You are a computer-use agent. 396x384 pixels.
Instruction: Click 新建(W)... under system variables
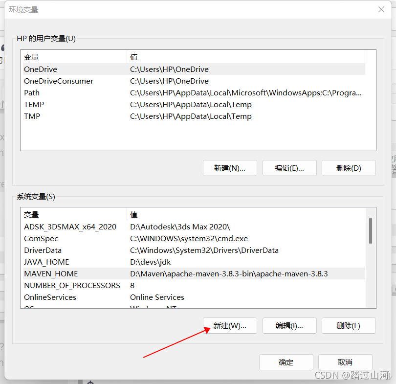pyautogui.click(x=230, y=326)
